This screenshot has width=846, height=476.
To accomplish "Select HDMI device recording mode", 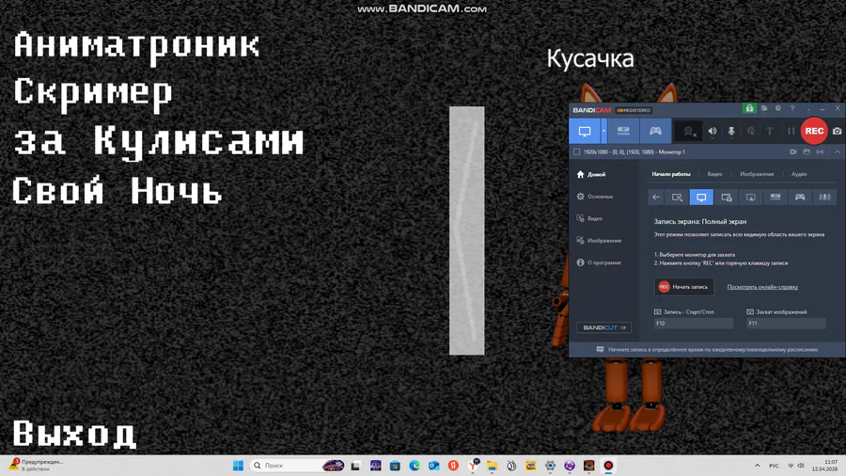I will pyautogui.click(x=623, y=131).
